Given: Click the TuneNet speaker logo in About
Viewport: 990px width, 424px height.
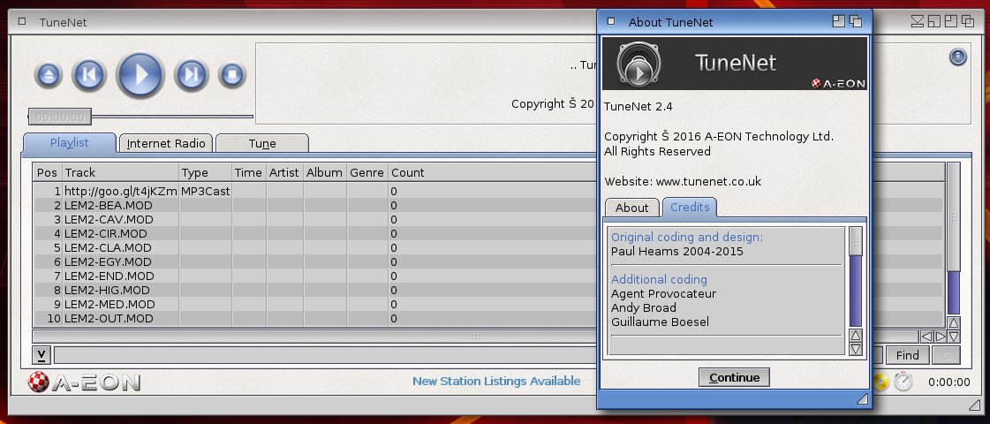Looking at the screenshot, I should [639, 64].
